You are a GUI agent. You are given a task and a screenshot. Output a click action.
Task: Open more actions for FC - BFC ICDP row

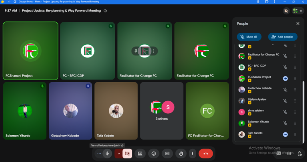[295, 67]
